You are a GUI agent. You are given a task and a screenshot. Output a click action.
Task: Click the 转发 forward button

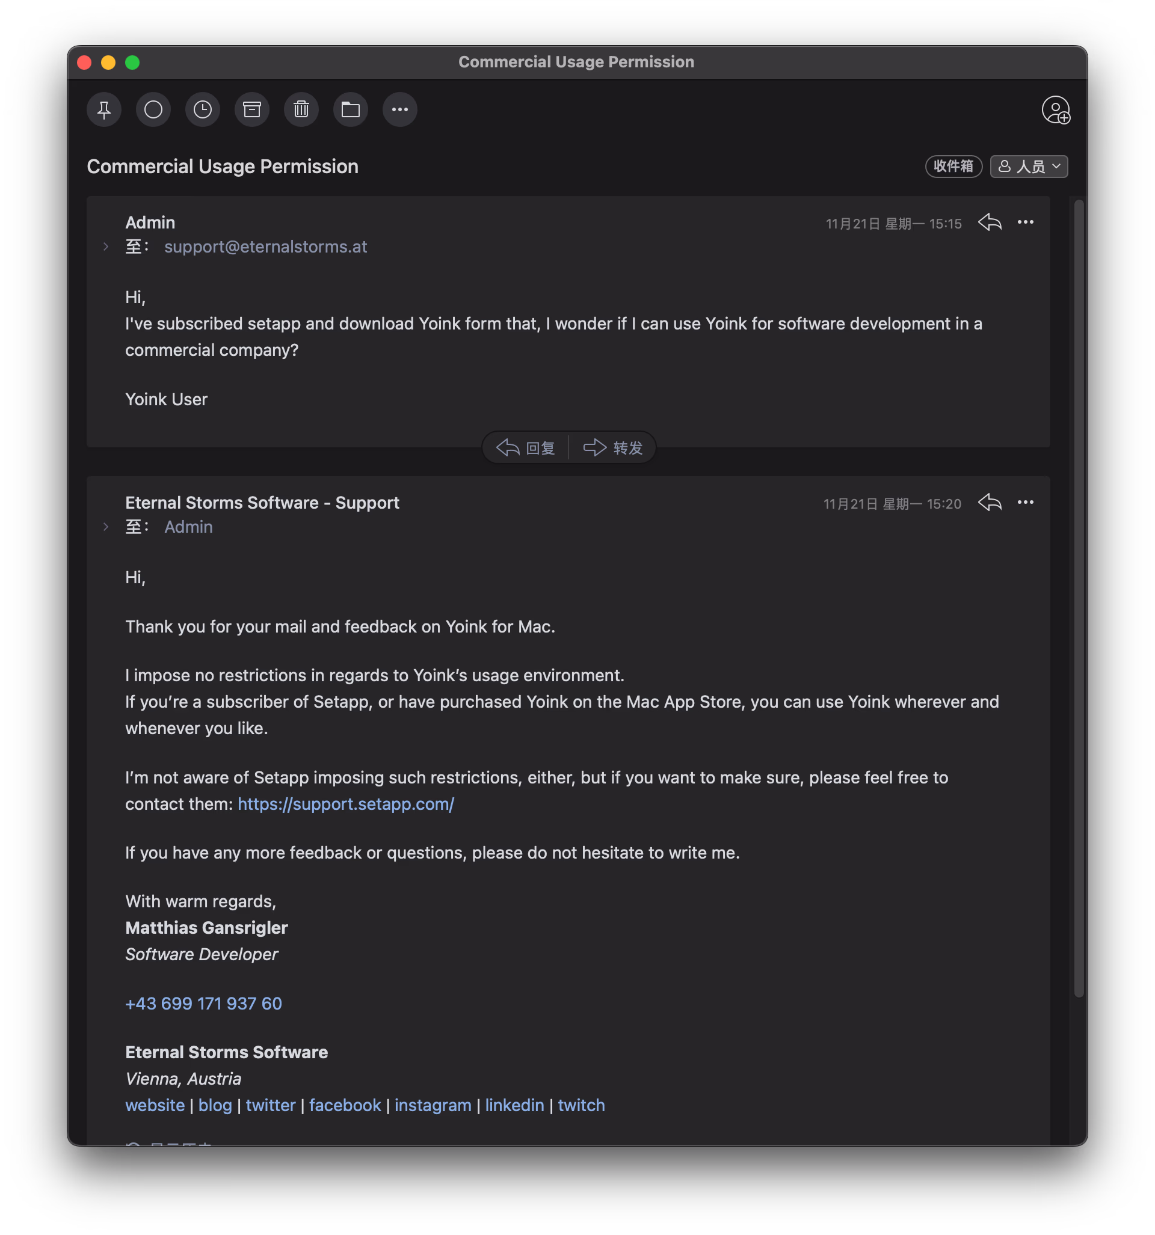[x=613, y=448]
